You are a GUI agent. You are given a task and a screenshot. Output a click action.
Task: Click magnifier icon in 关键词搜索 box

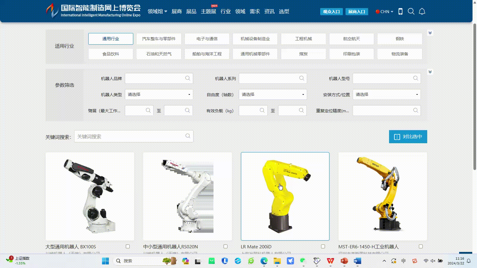pyautogui.click(x=188, y=136)
